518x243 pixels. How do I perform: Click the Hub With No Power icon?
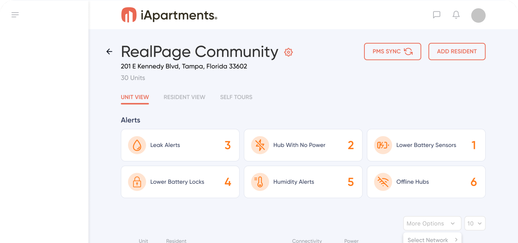tap(260, 145)
